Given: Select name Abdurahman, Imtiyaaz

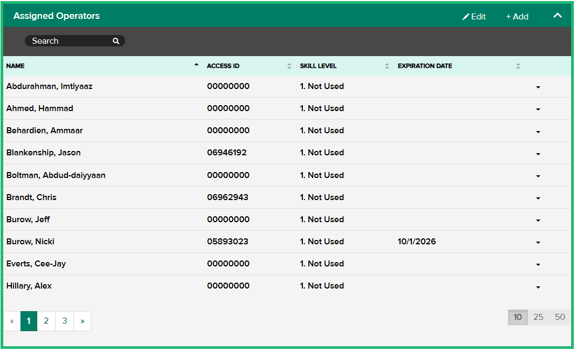Looking at the screenshot, I should pos(49,86).
